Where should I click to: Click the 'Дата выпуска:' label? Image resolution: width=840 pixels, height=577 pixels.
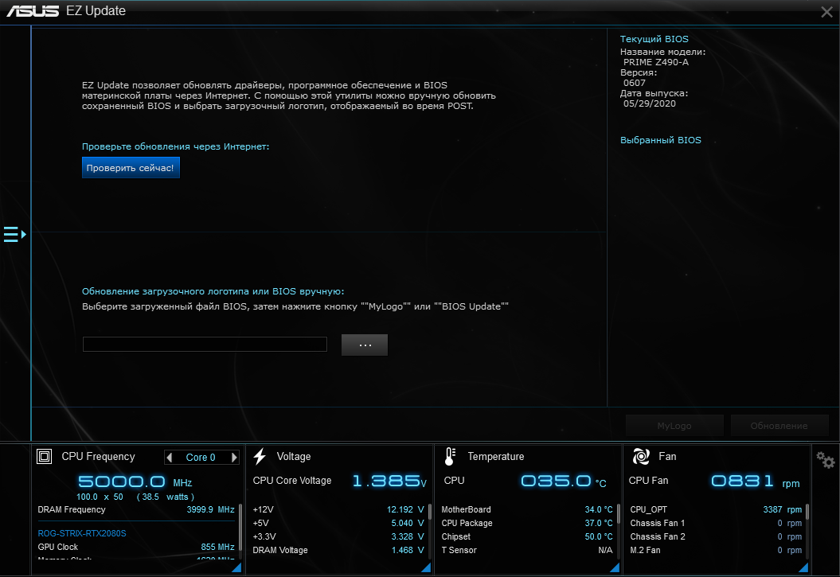tap(654, 93)
